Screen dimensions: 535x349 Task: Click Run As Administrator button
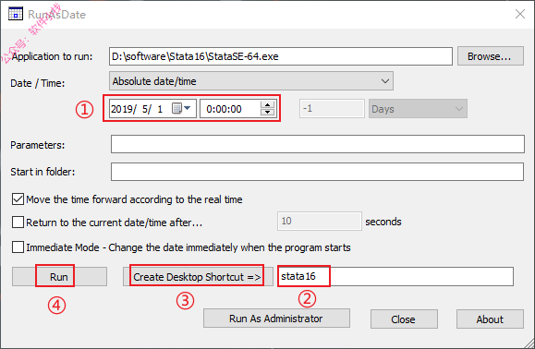point(276,319)
